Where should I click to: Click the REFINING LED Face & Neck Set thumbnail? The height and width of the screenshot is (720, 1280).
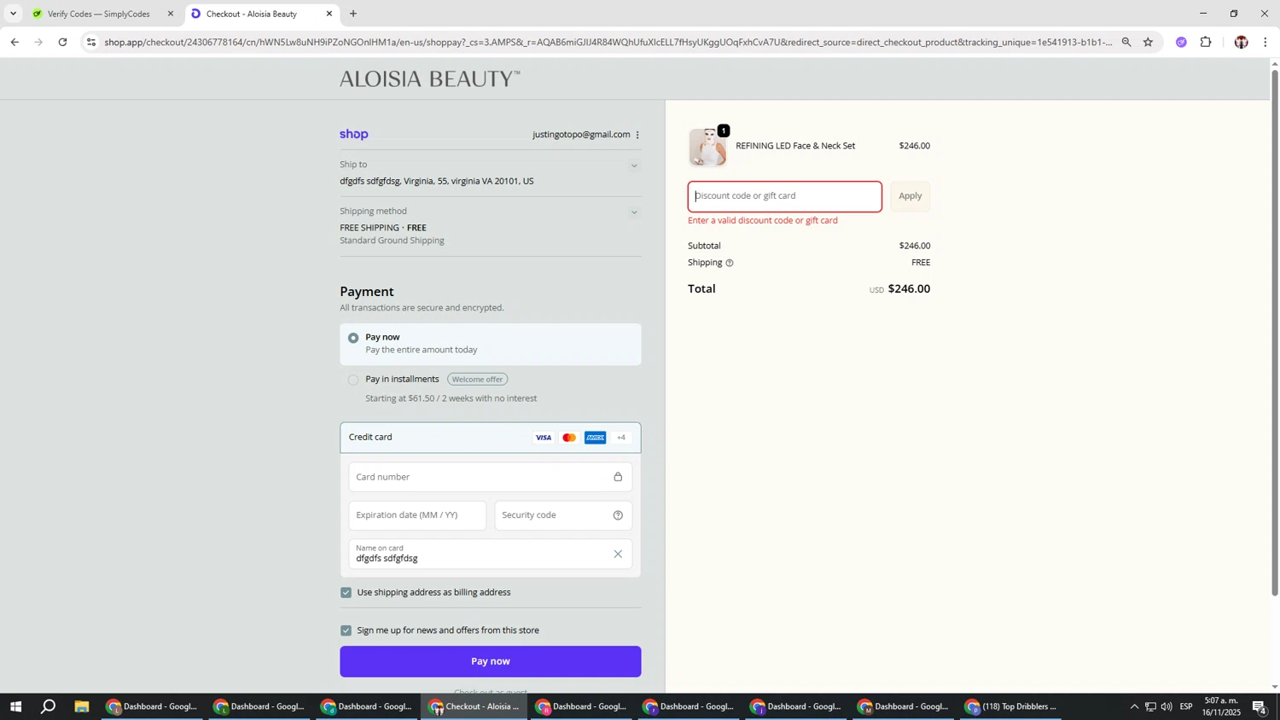click(x=707, y=147)
